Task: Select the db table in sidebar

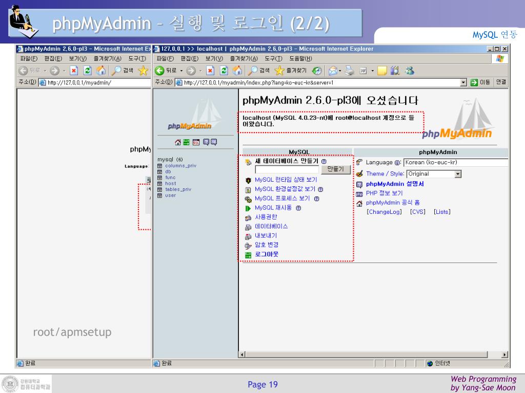Action: [168, 171]
